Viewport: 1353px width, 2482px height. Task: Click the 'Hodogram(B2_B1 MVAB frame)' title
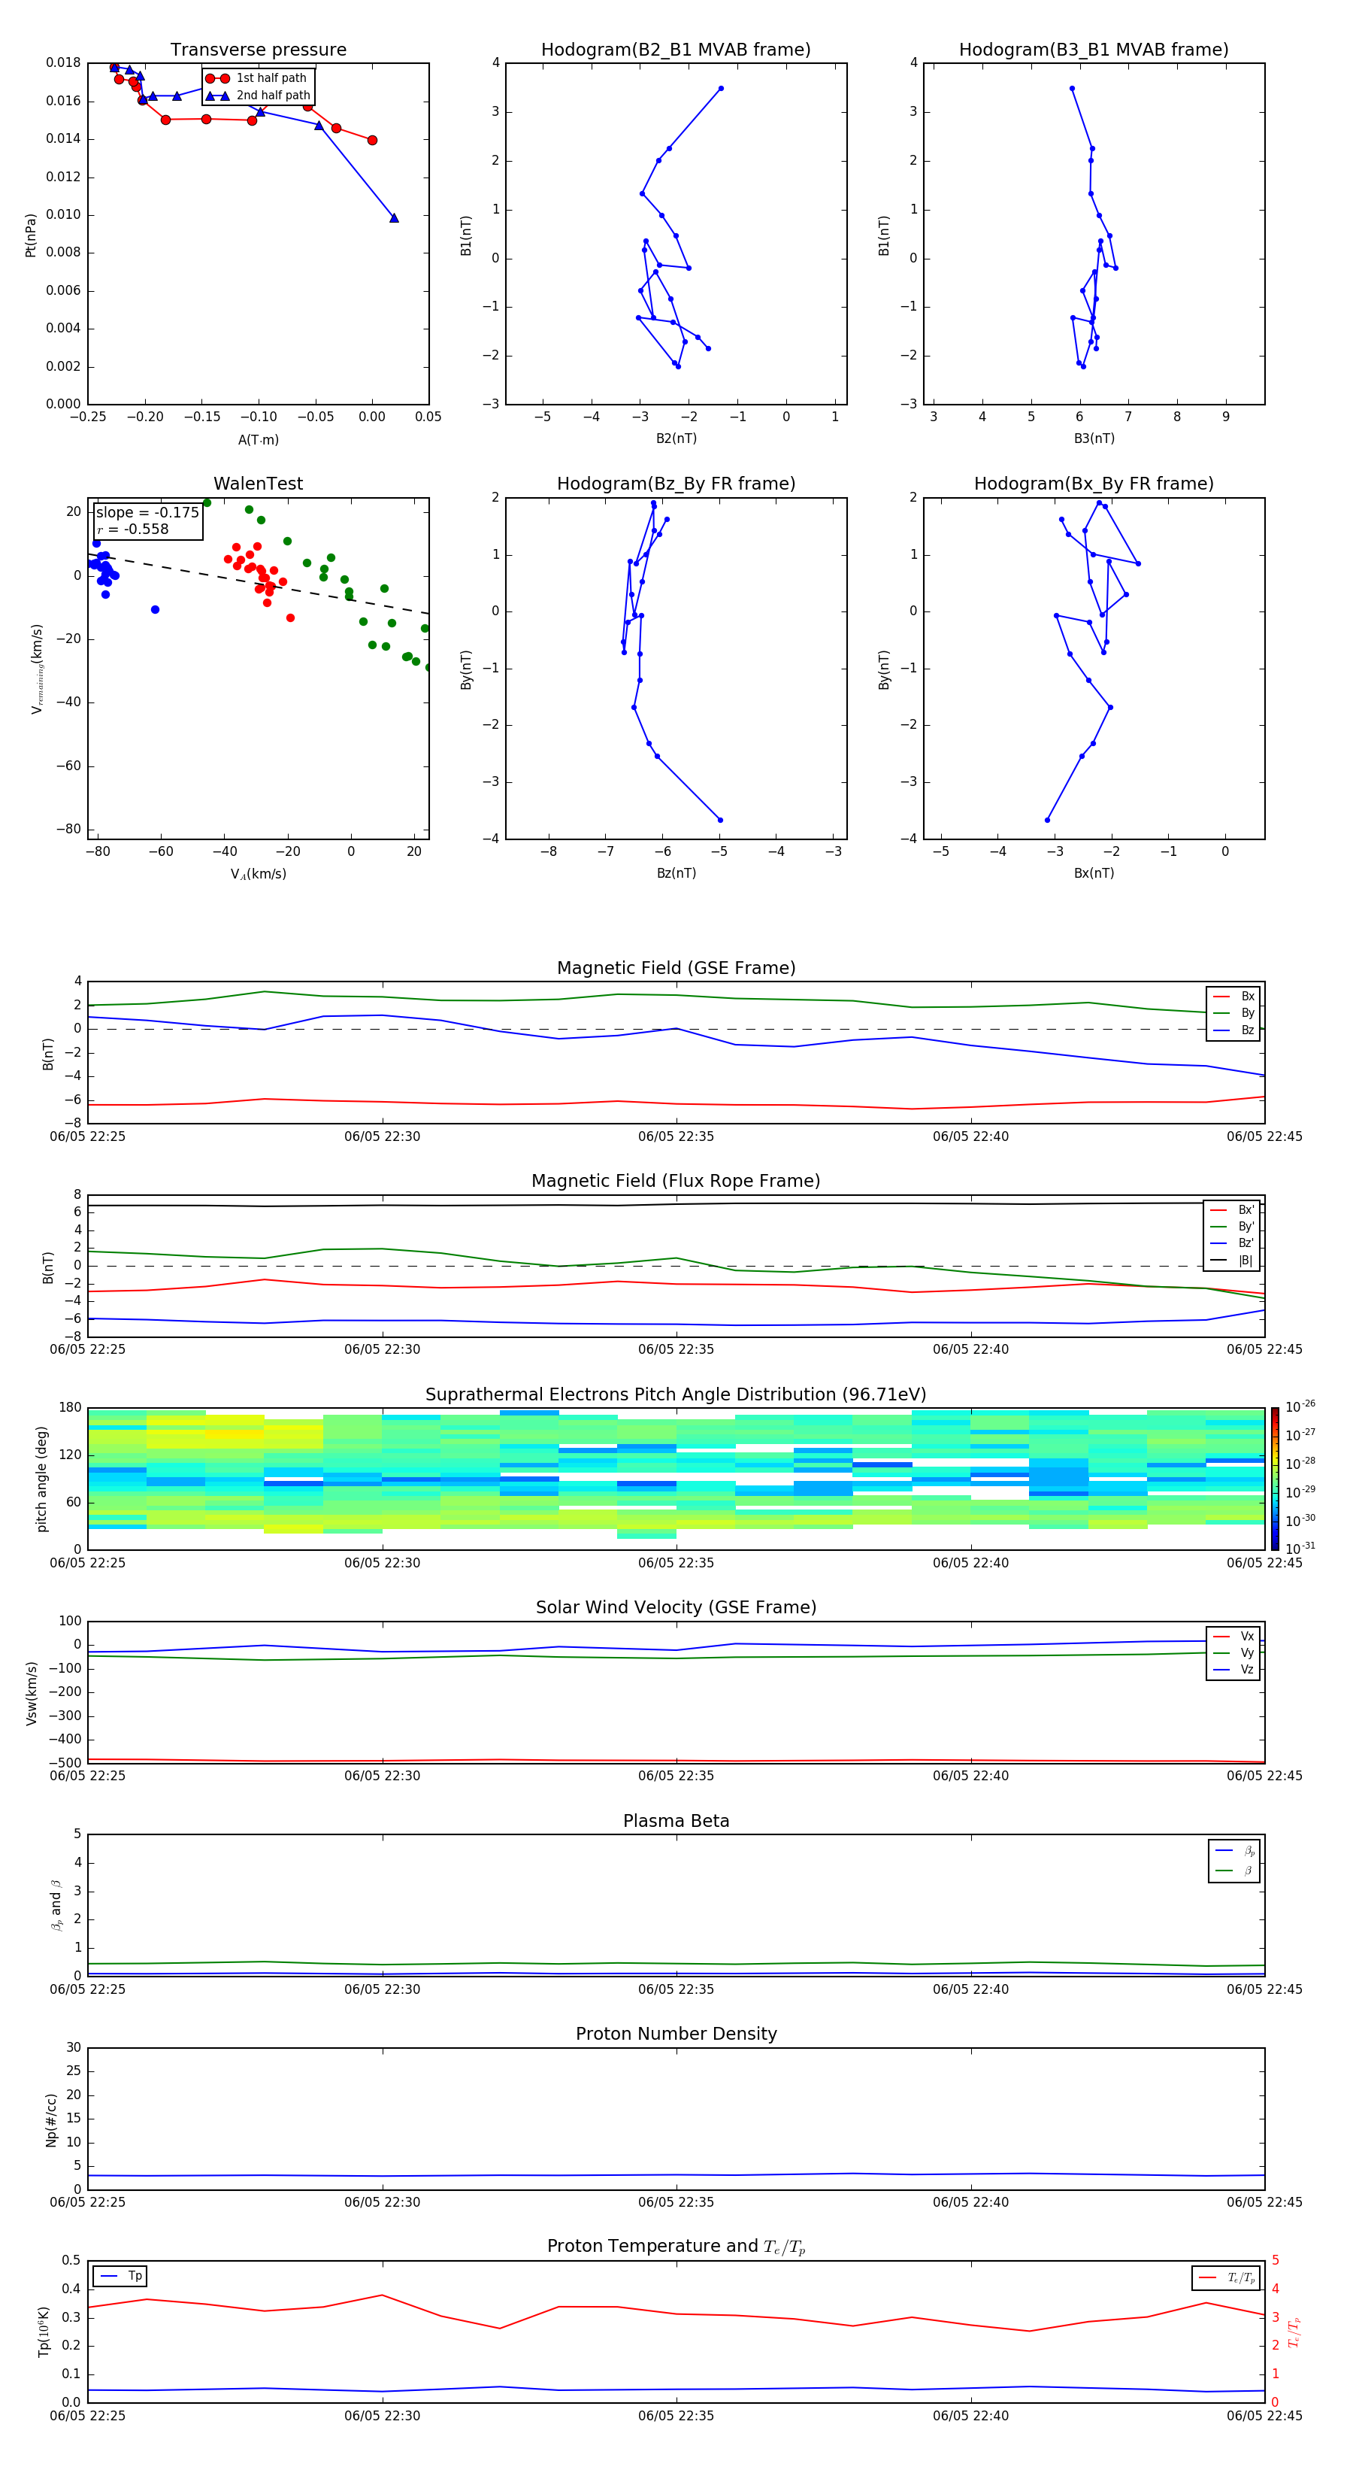(x=676, y=50)
